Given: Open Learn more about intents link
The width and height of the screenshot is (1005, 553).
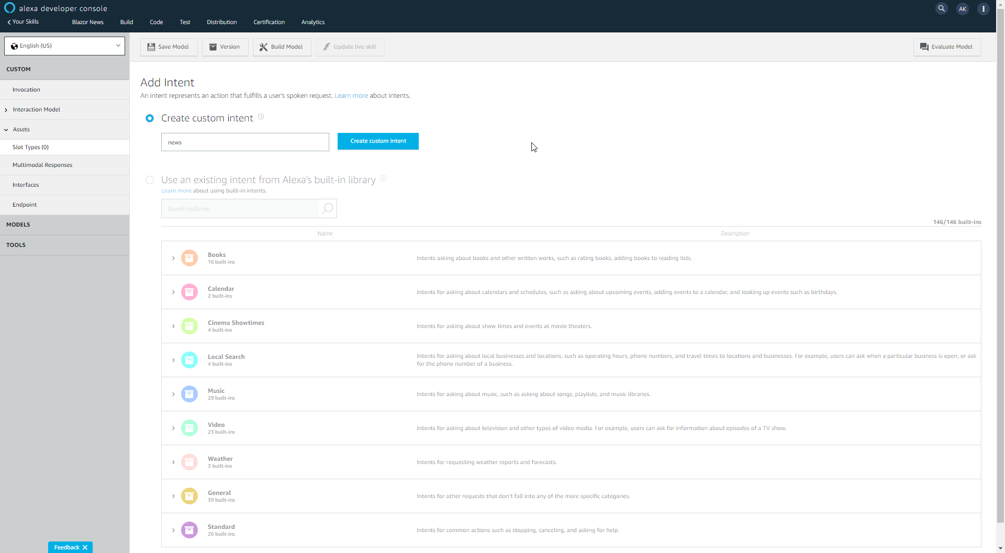Looking at the screenshot, I should (351, 96).
